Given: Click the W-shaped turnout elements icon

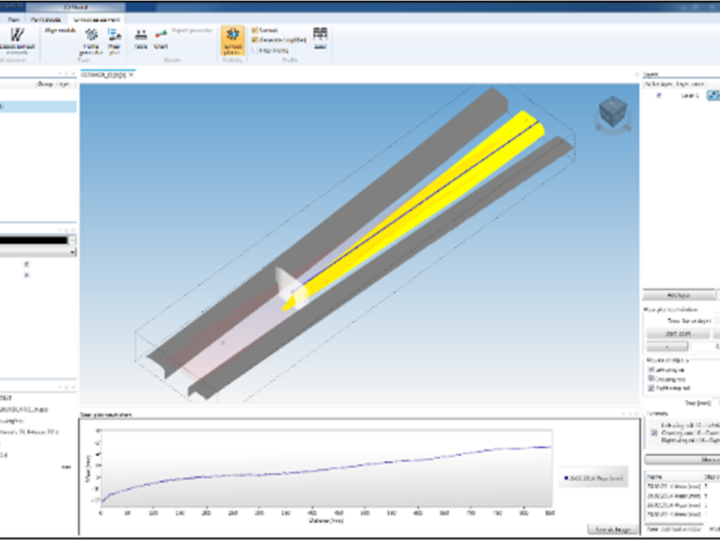Looking at the screenshot, I should click(x=17, y=36).
